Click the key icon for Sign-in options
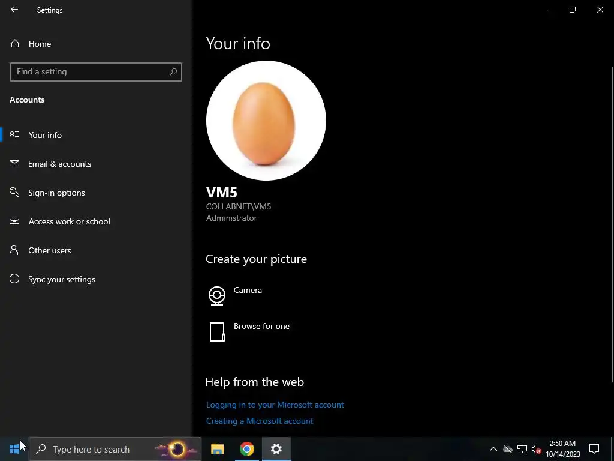The width and height of the screenshot is (614, 461). pyautogui.click(x=14, y=192)
